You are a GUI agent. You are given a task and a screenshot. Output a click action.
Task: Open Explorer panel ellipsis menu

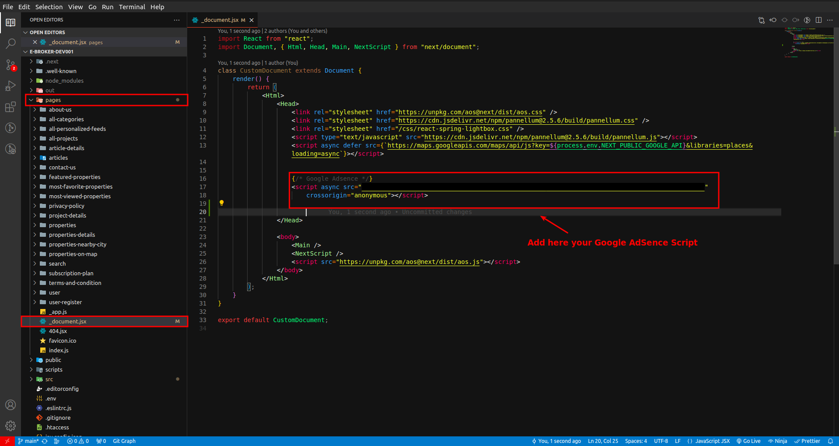point(177,20)
